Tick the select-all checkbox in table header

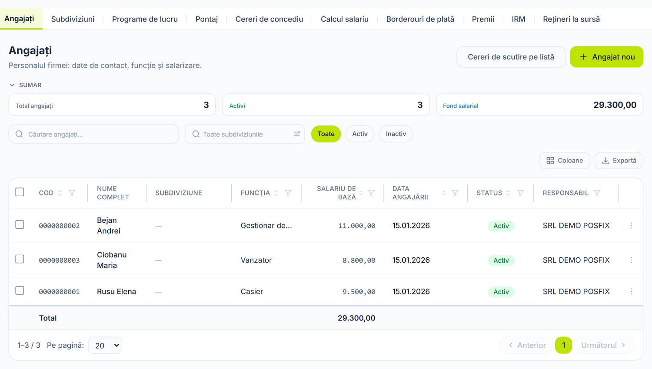coord(20,192)
